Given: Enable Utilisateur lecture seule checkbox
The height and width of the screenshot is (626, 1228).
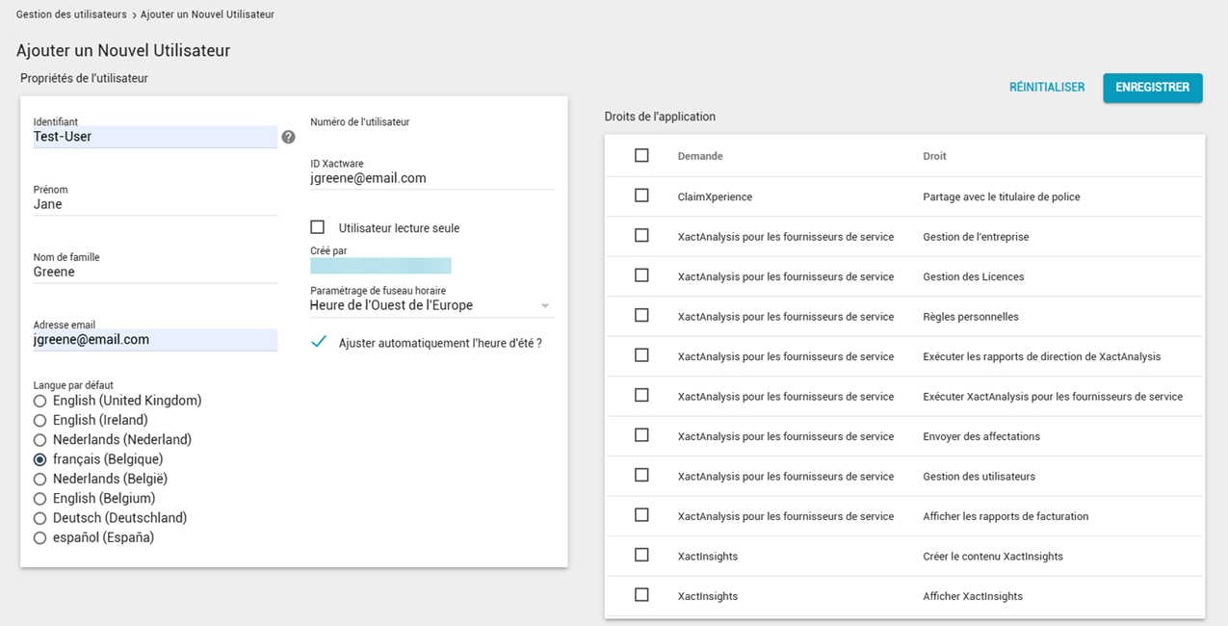Looking at the screenshot, I should point(317,227).
